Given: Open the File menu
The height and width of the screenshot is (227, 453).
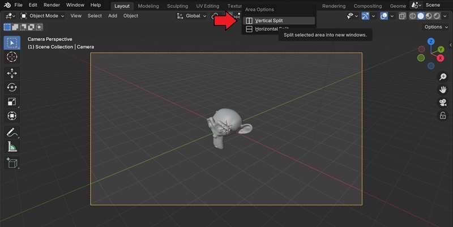Looking at the screenshot, I should [18, 5].
